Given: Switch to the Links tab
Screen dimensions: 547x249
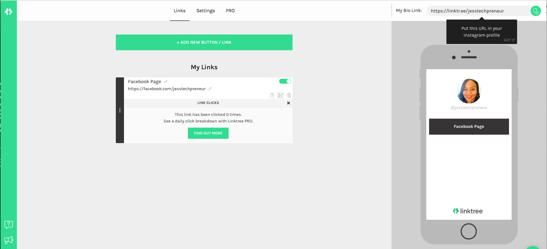Looking at the screenshot, I should pyautogui.click(x=180, y=11).
